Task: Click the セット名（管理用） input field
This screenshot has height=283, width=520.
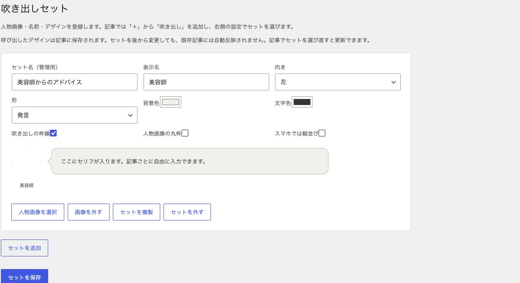Action: coord(74,82)
